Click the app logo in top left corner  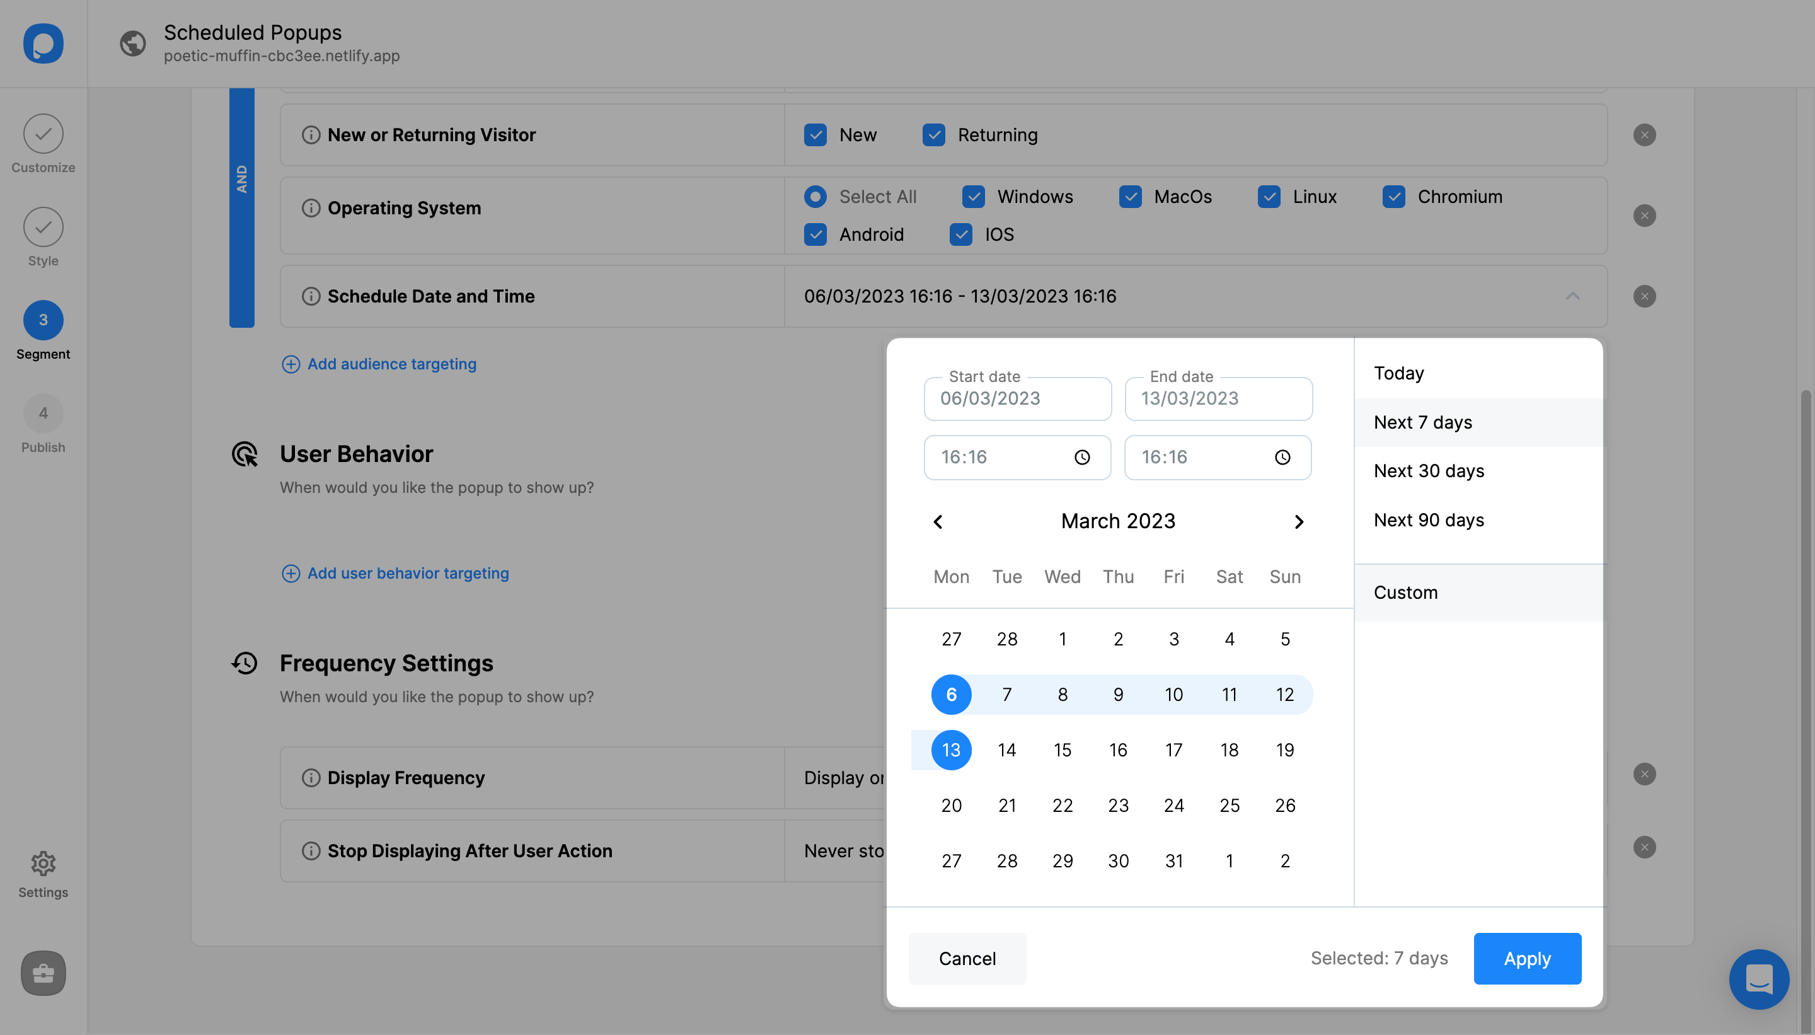tap(43, 43)
